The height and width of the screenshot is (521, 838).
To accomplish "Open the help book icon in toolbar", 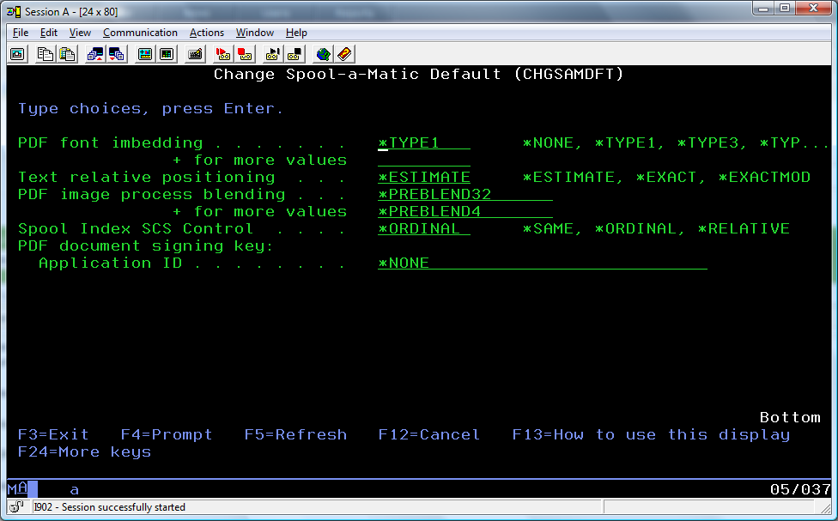I will pyautogui.click(x=344, y=54).
